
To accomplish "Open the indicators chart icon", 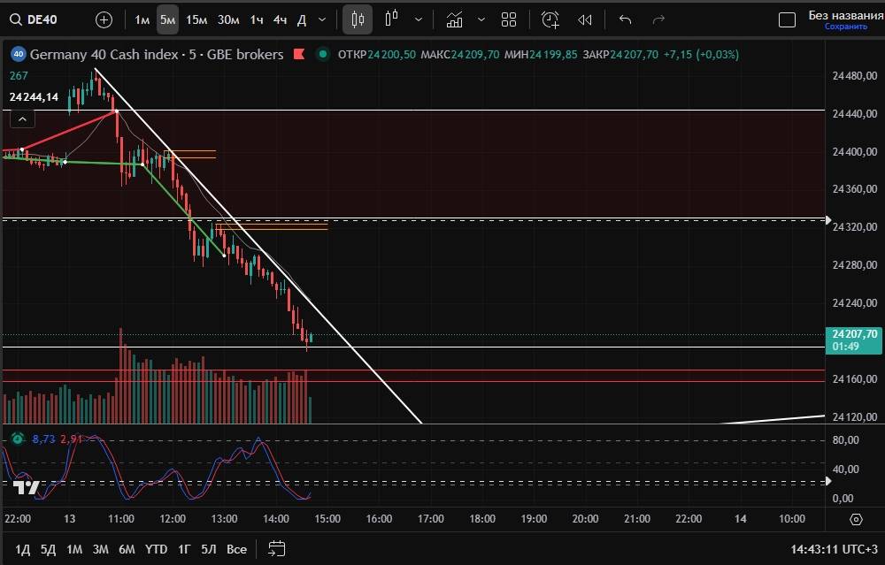I will [454, 19].
